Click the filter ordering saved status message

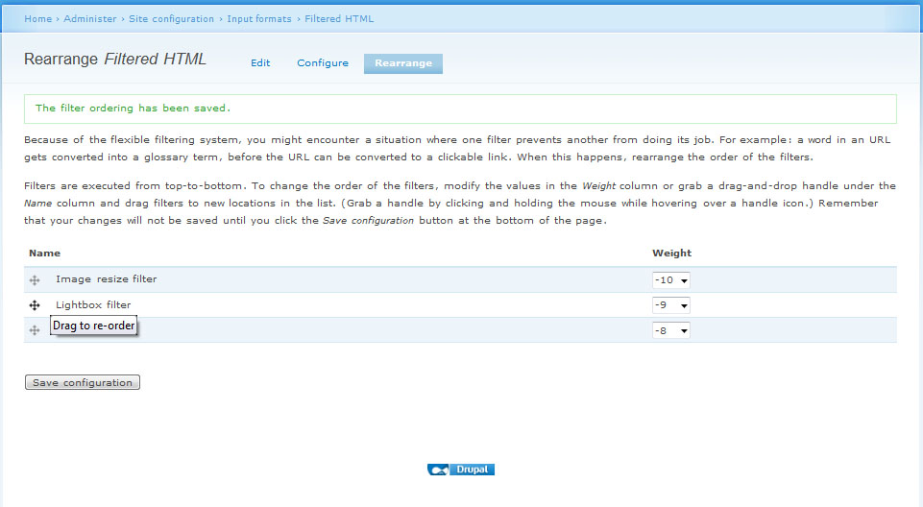tap(133, 109)
